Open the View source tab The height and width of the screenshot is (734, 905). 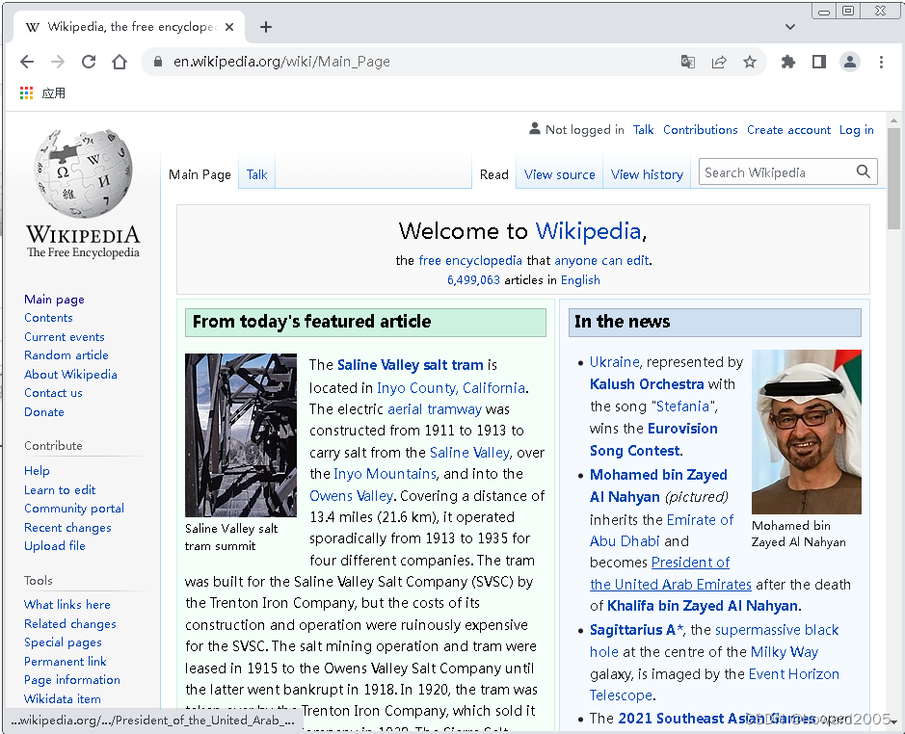pyautogui.click(x=559, y=174)
